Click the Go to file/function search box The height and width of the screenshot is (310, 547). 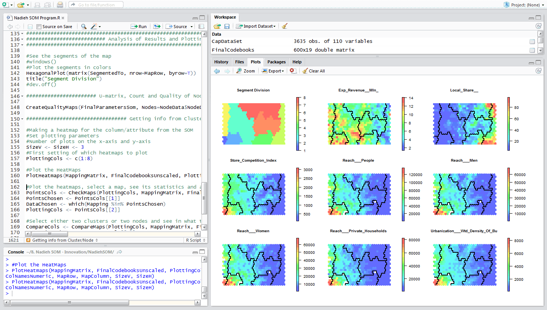96,5
